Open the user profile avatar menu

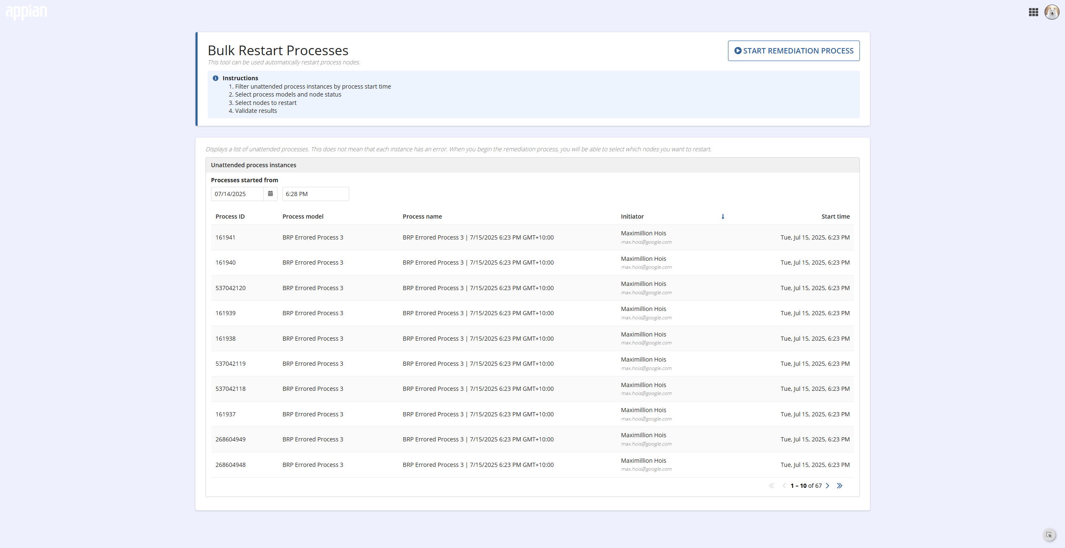tap(1052, 12)
